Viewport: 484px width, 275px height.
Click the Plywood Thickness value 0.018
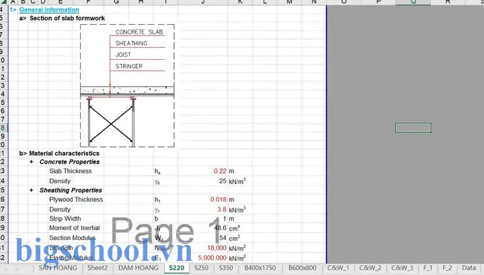click(218, 200)
